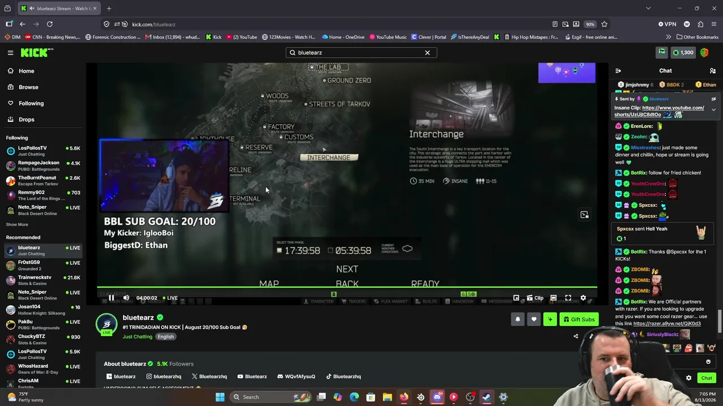Screen dimensions: 723x406
Task: Open the Gift Subs button
Action: click(579, 320)
